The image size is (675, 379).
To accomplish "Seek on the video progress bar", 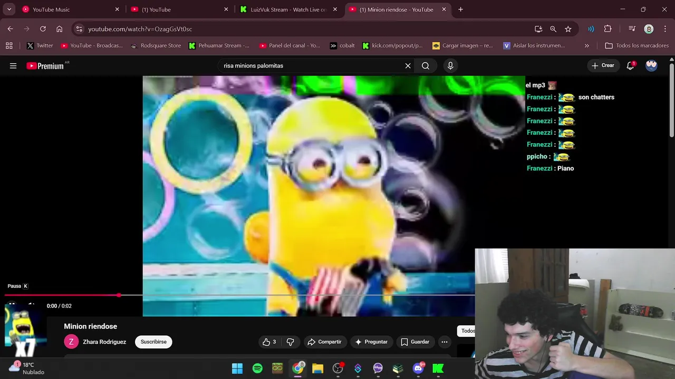I will [240, 295].
